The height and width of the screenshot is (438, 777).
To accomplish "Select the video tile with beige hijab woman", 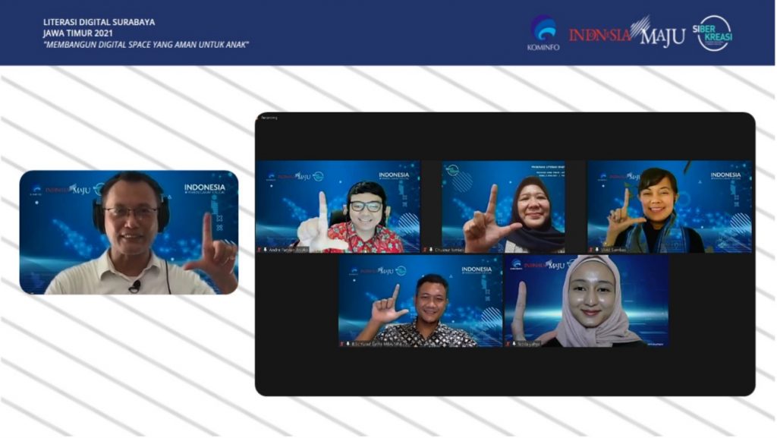I will click(586, 301).
